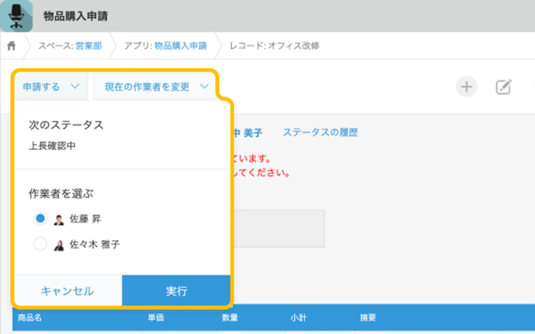Click the plus icon to add a new record
This screenshot has width=535, height=334.
pos(467,87)
